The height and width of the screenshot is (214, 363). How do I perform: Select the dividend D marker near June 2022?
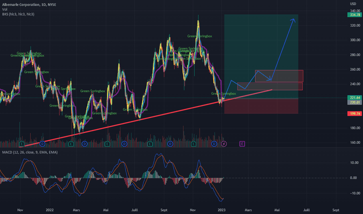point(124,144)
